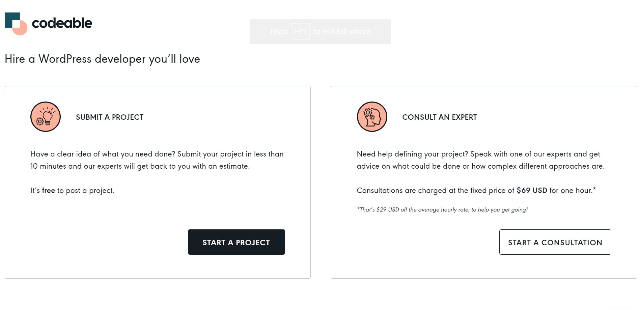Select the head-with-gears Consult an Expert icon
640x310 pixels.
(x=371, y=116)
